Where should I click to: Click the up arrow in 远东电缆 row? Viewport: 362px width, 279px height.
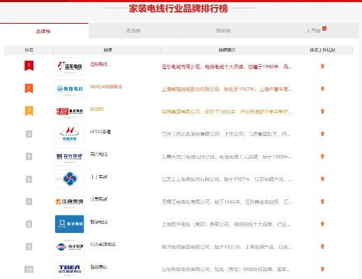(322, 66)
